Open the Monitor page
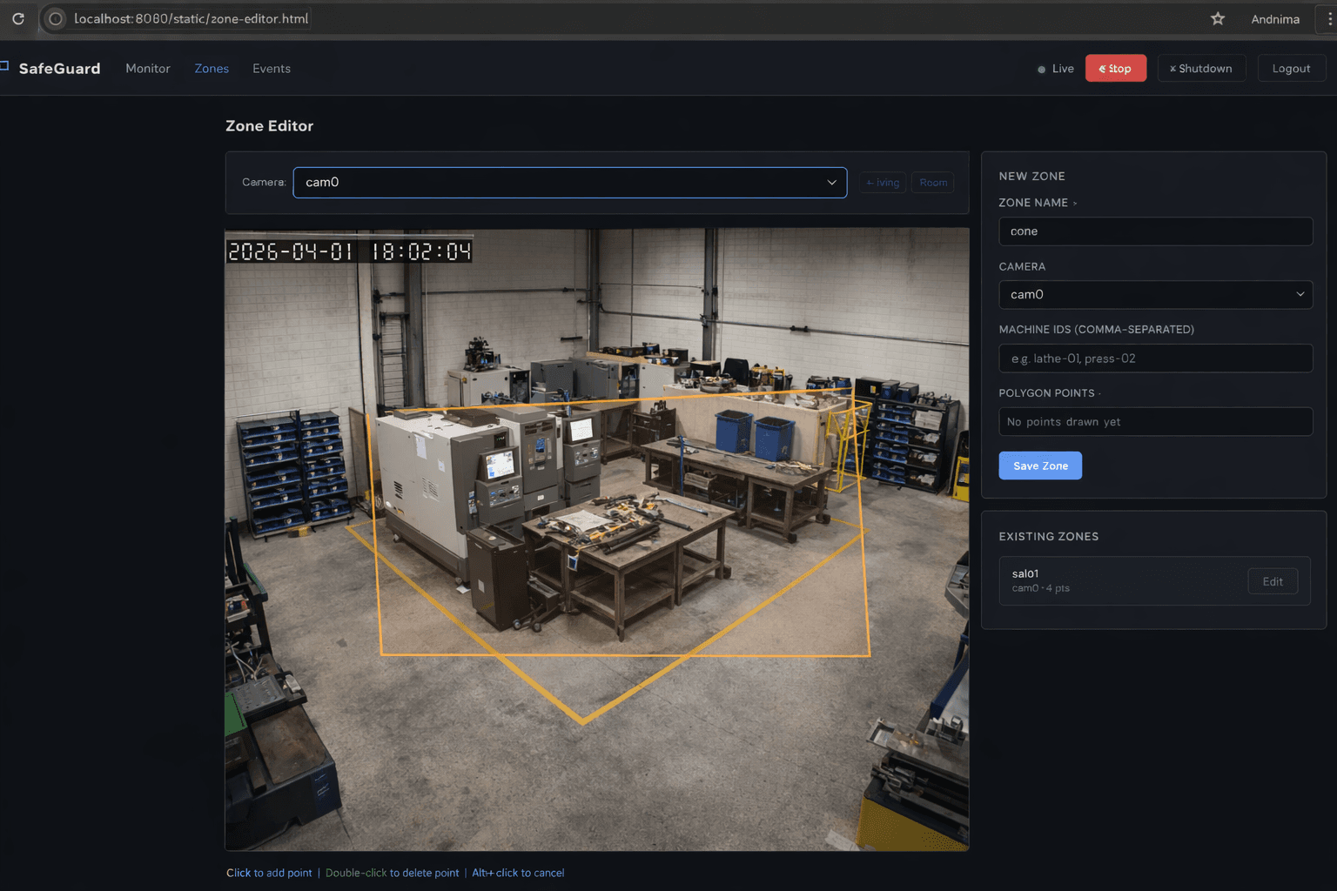Image resolution: width=1337 pixels, height=891 pixels. click(x=148, y=69)
